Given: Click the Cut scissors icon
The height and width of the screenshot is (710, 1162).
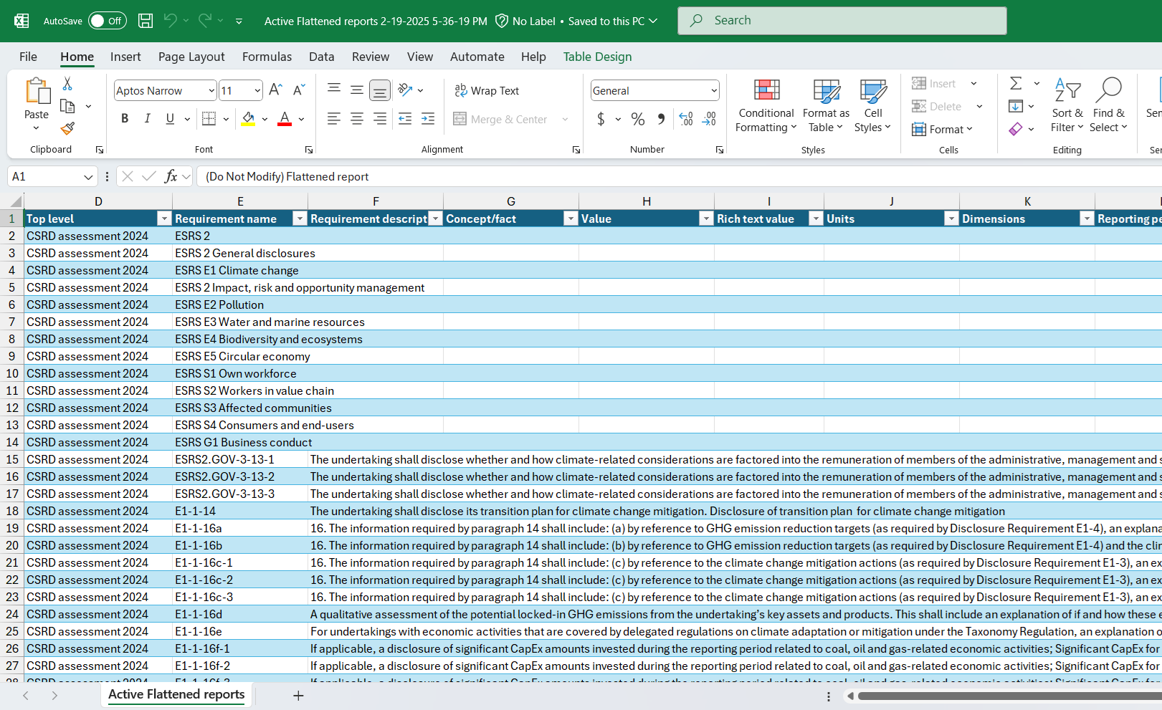Looking at the screenshot, I should pyautogui.click(x=67, y=84).
